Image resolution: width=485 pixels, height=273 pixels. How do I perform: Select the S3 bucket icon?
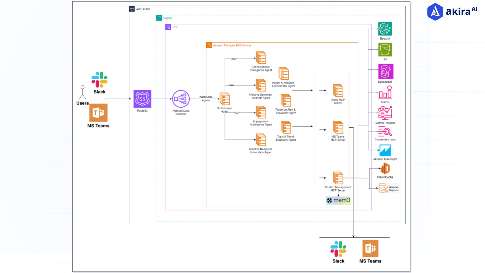click(x=385, y=50)
